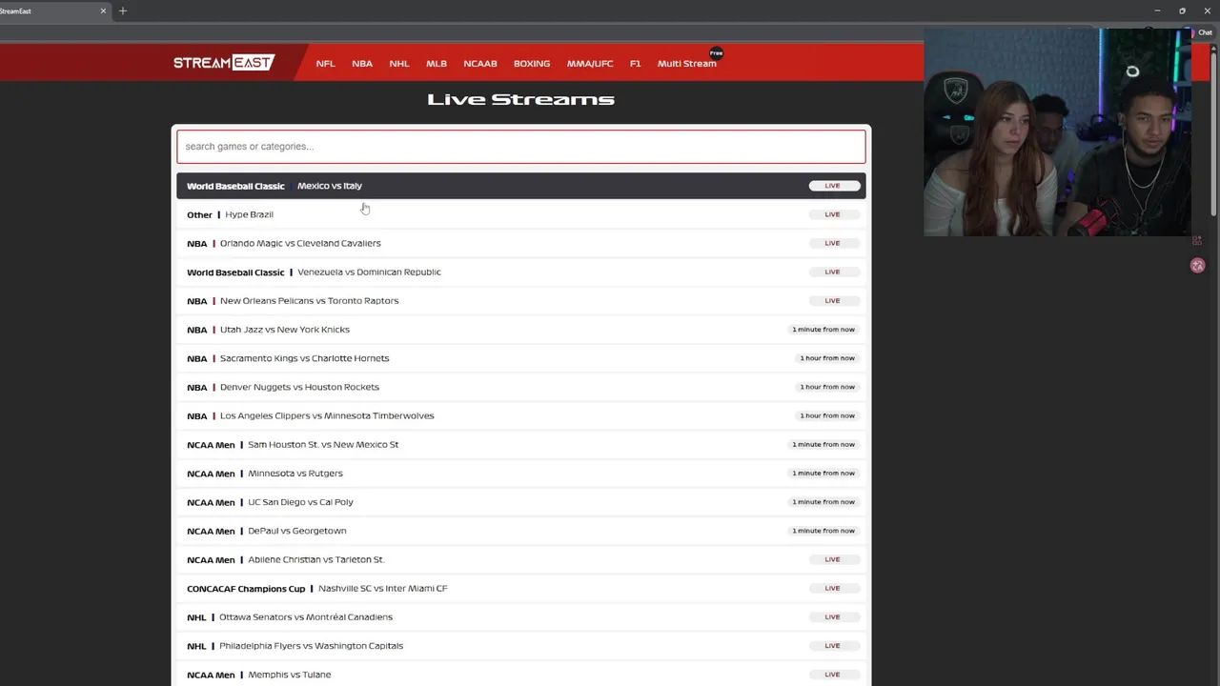This screenshot has height=686, width=1220.
Task: Open DePaul vs Georgetown game
Action: [521, 531]
